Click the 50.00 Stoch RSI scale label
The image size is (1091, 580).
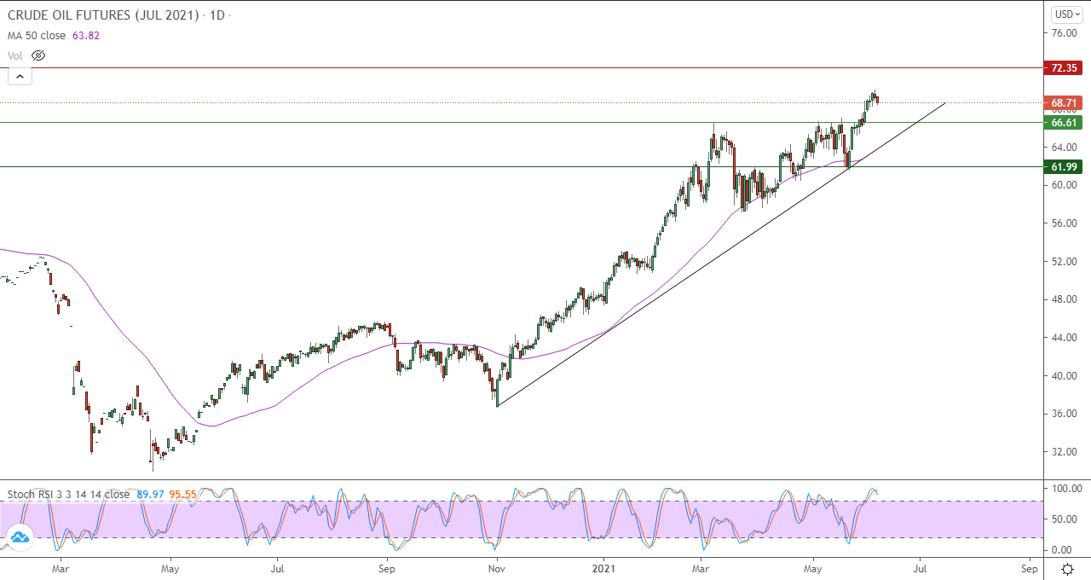pos(1065,519)
